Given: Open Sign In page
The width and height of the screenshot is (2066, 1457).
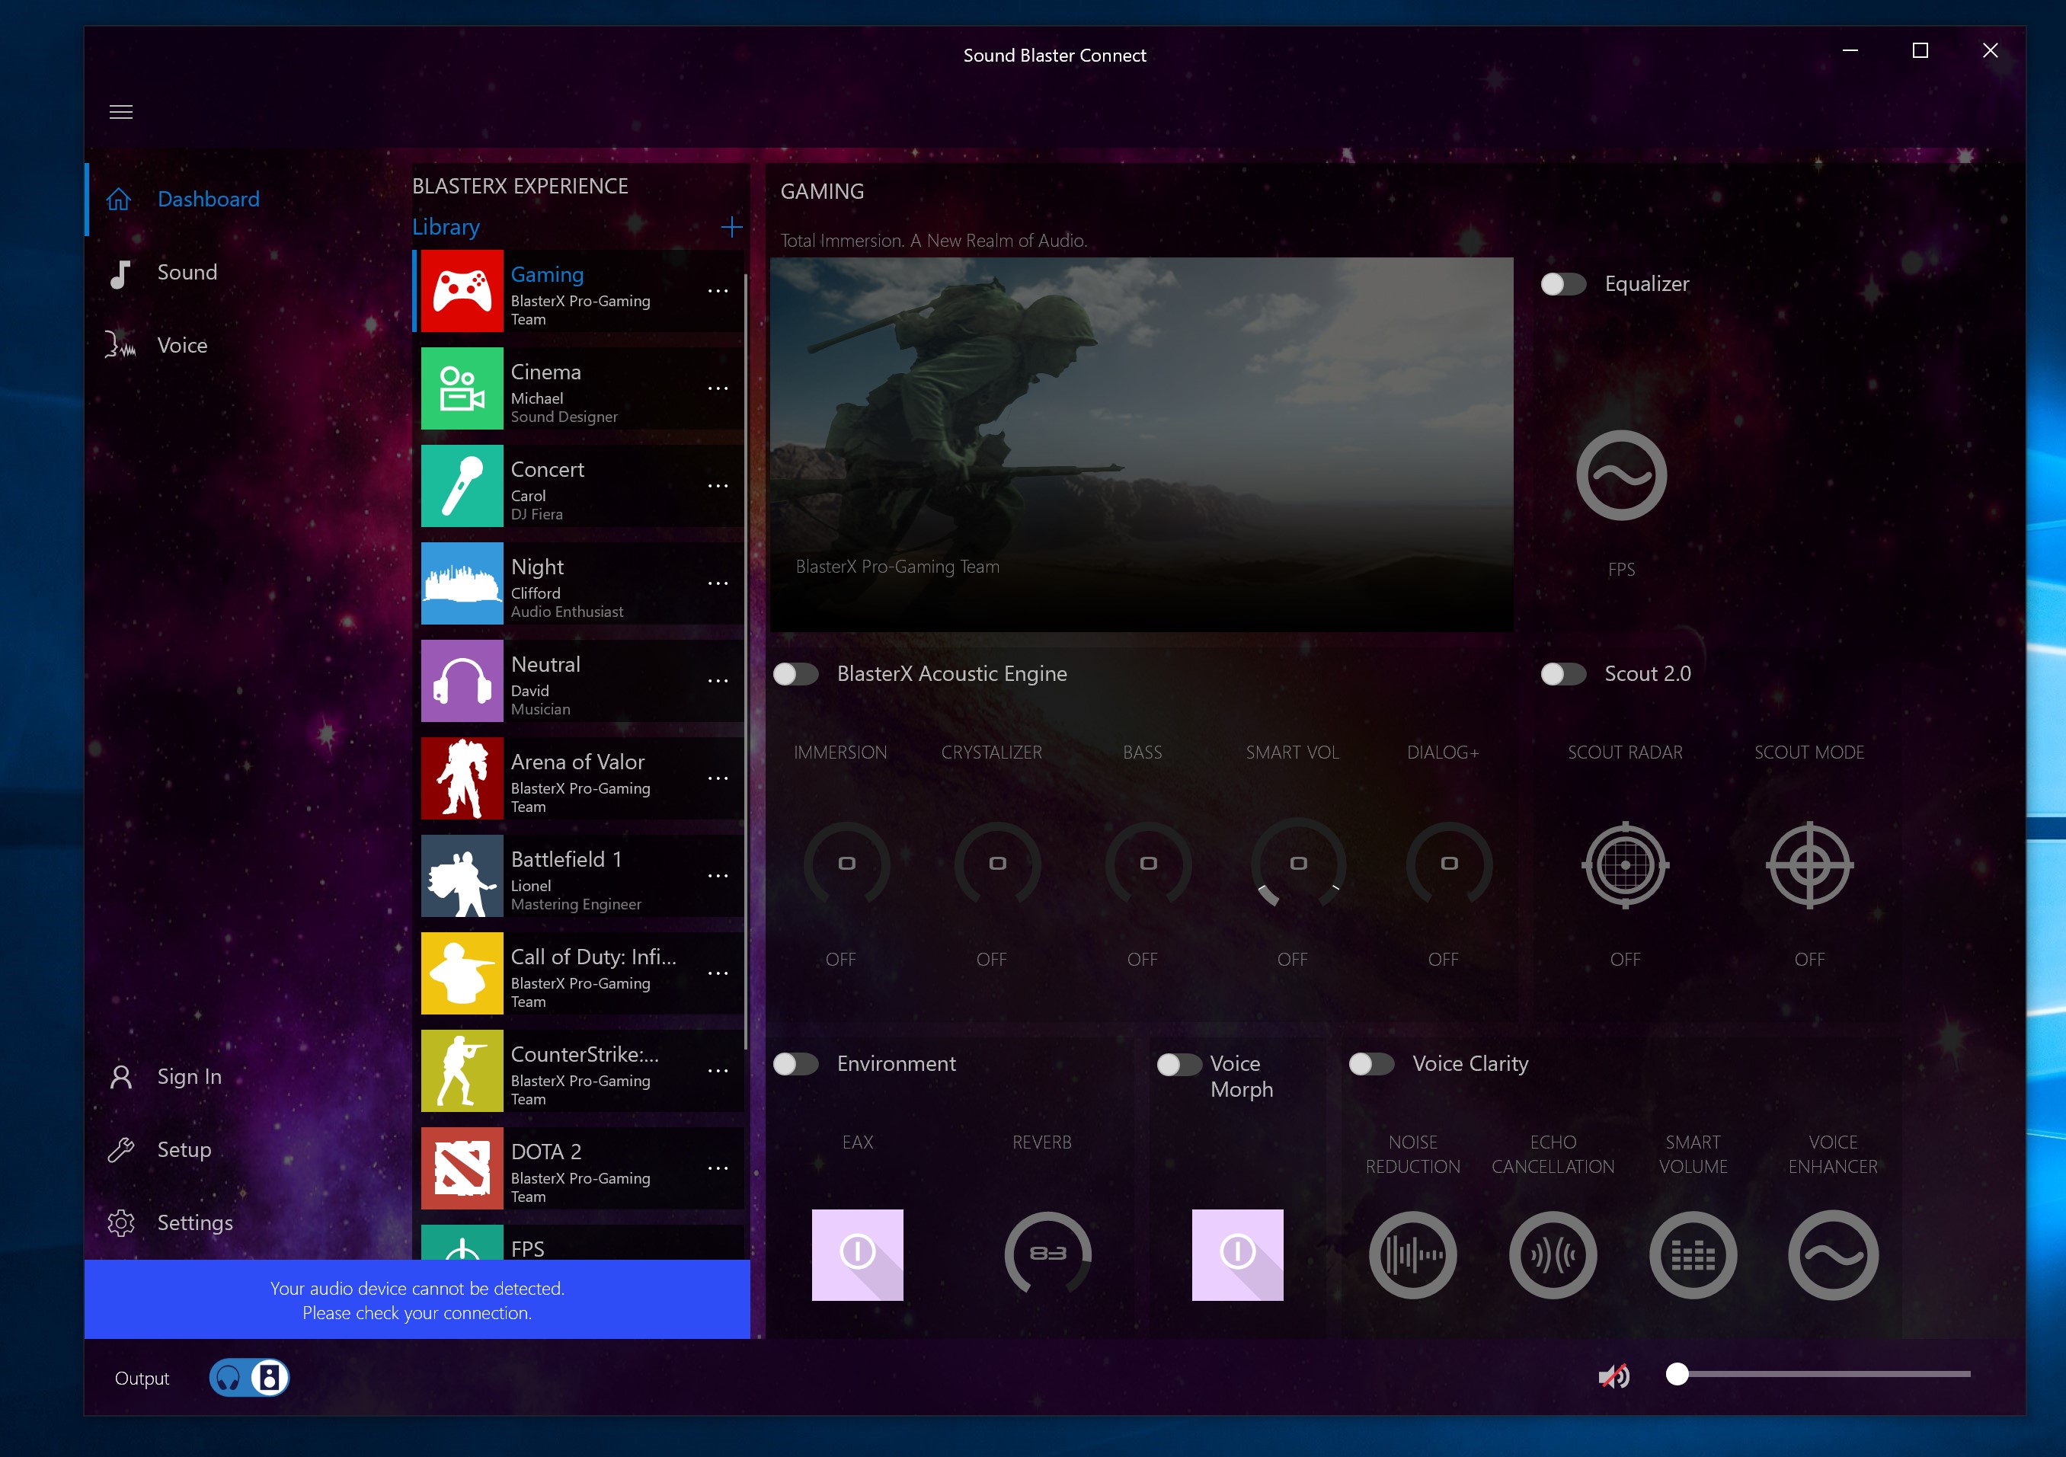Looking at the screenshot, I should tap(189, 1076).
